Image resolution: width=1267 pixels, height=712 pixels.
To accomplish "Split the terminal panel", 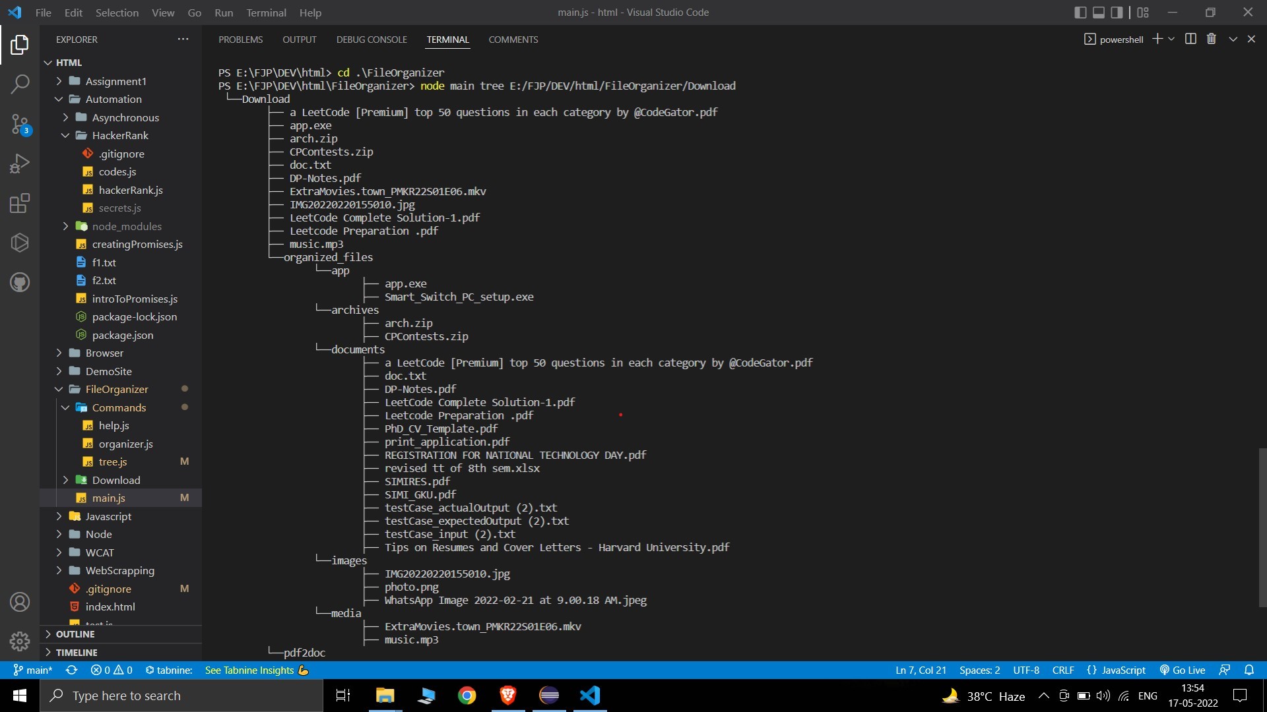I will [1190, 39].
